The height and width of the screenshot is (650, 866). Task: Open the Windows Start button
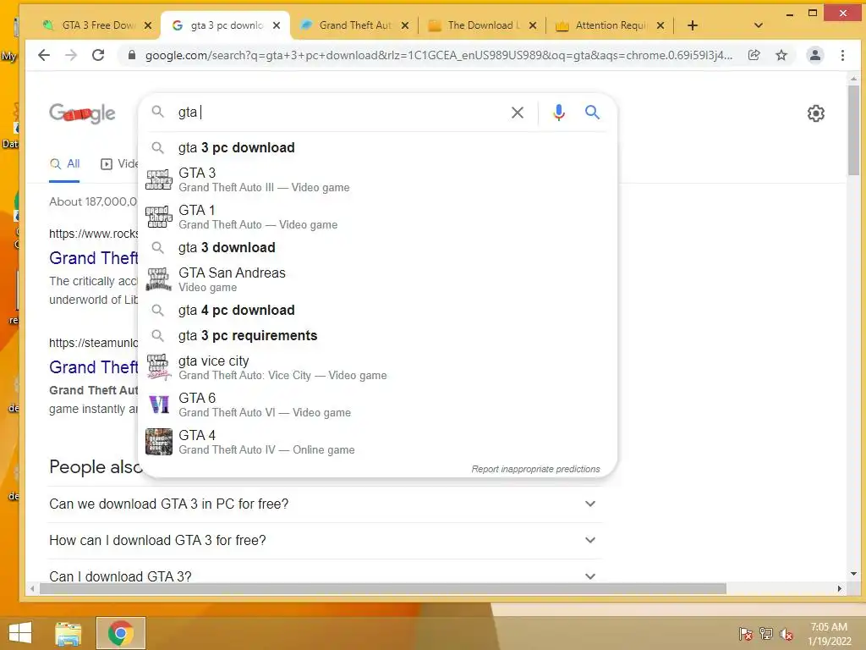tap(20, 633)
